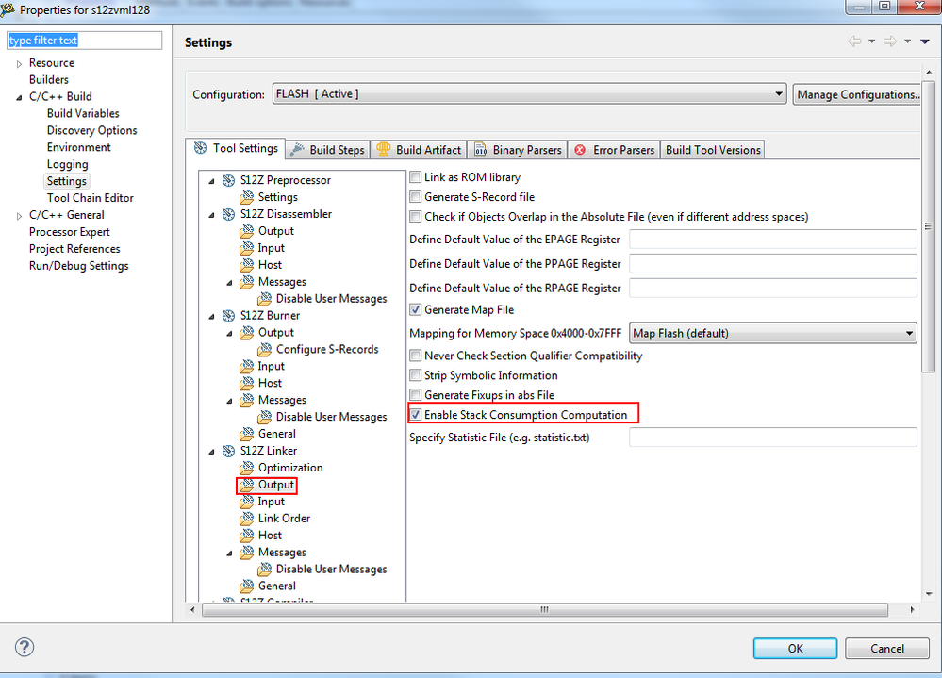942x678 pixels.
Task: Click Manage Configurations button
Action: tap(857, 95)
